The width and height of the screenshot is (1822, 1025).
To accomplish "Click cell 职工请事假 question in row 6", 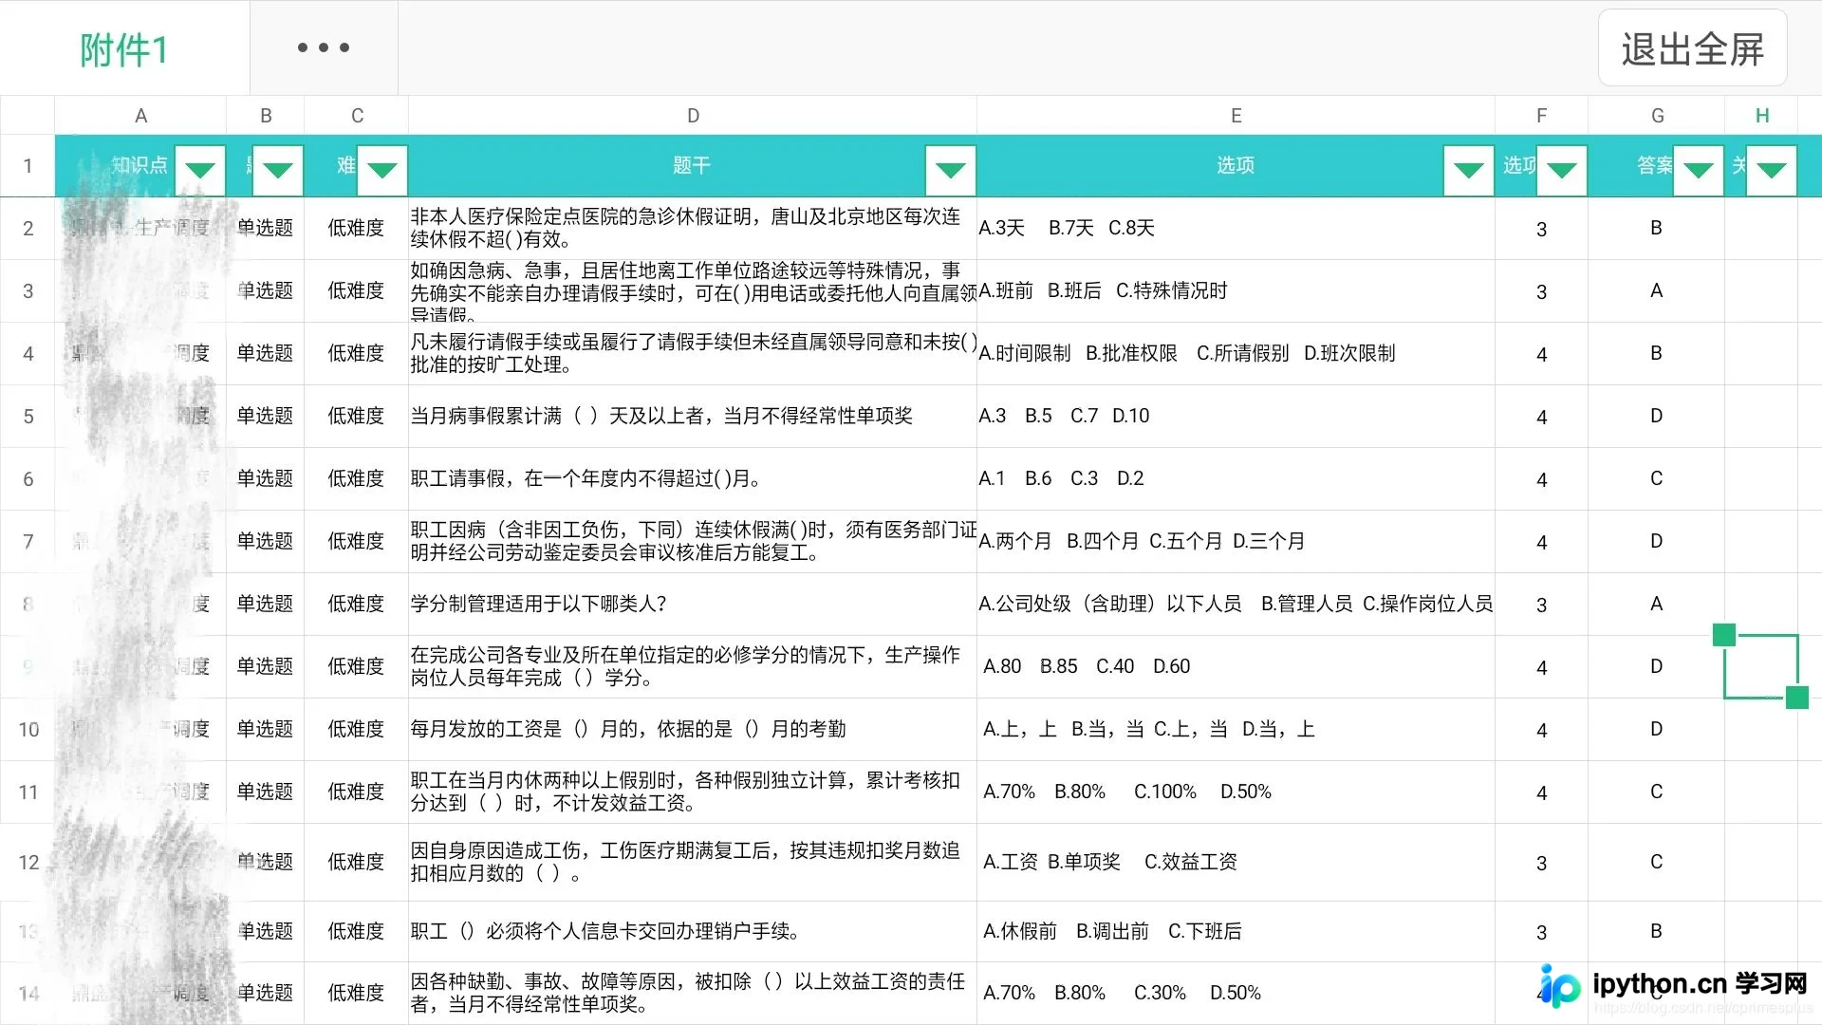I will [693, 478].
